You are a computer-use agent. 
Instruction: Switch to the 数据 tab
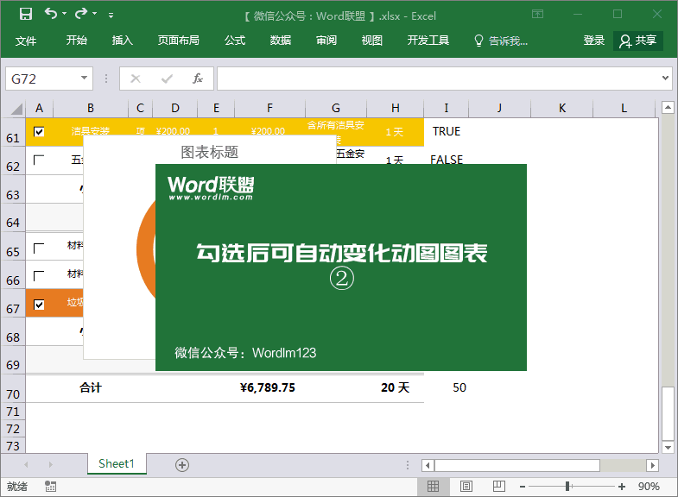pyautogui.click(x=281, y=41)
